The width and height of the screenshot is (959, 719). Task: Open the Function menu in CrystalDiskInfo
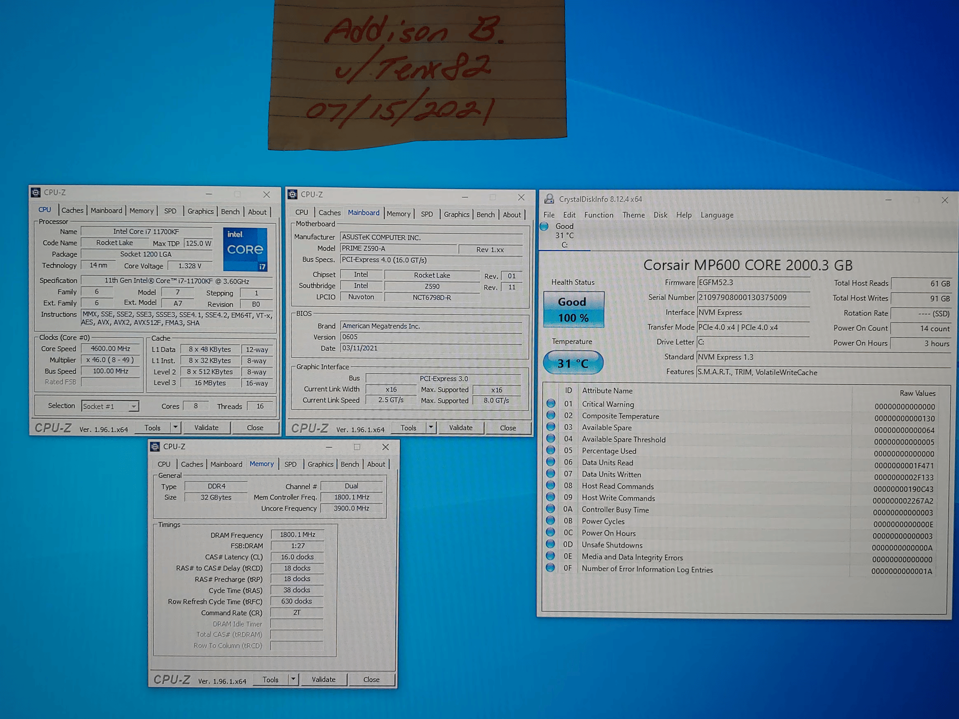click(x=598, y=215)
